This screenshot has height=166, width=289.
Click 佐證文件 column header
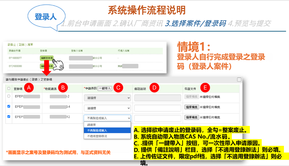(190, 89)
